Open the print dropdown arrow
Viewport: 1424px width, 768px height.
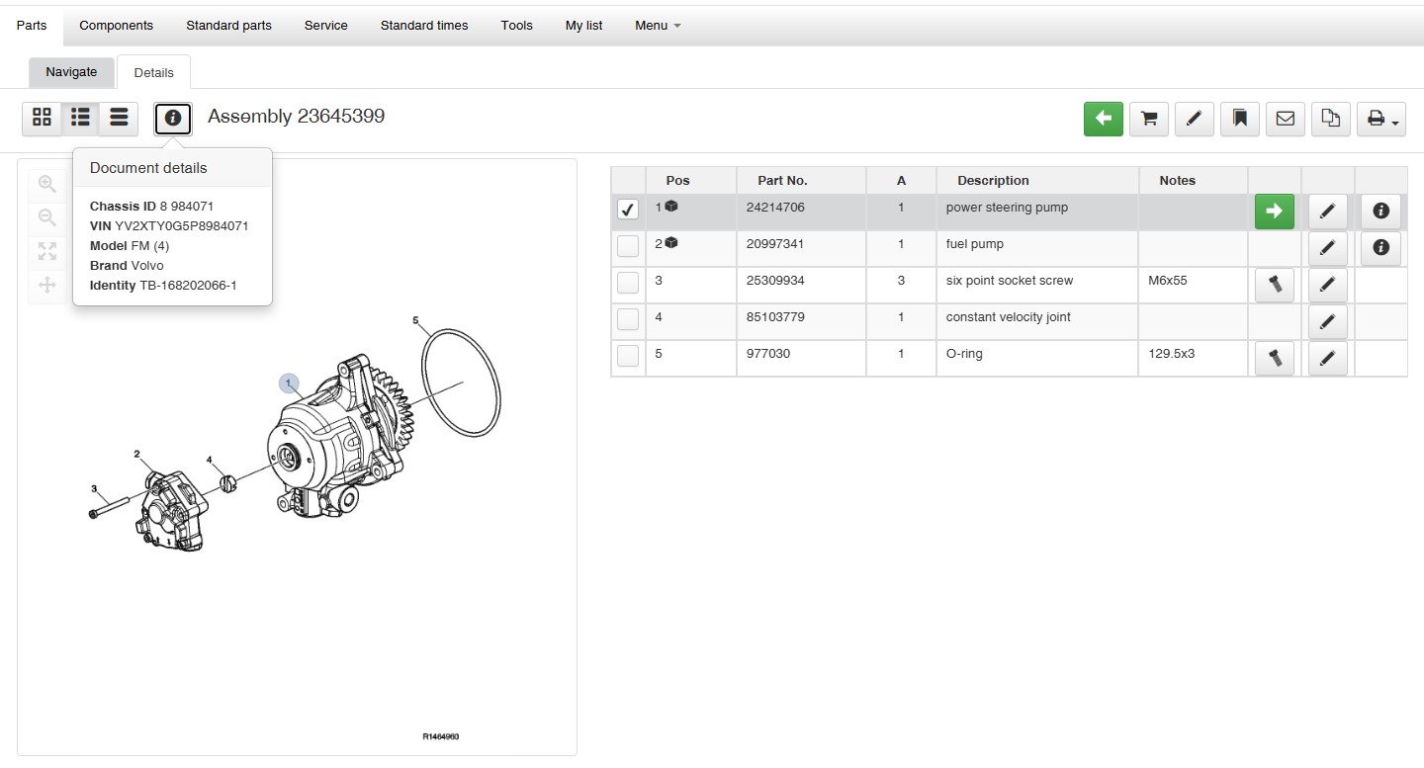click(x=1381, y=119)
